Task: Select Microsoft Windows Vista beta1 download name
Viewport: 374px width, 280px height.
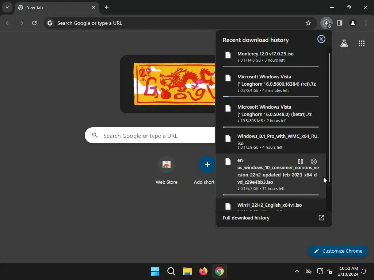Action: coord(274,110)
